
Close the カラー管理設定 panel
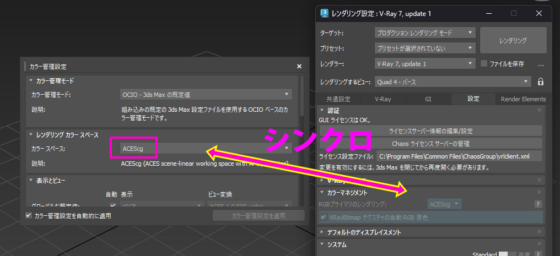click(299, 66)
